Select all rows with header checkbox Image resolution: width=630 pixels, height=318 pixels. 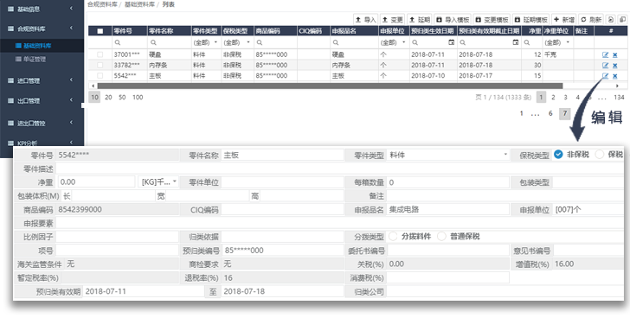[x=100, y=31]
